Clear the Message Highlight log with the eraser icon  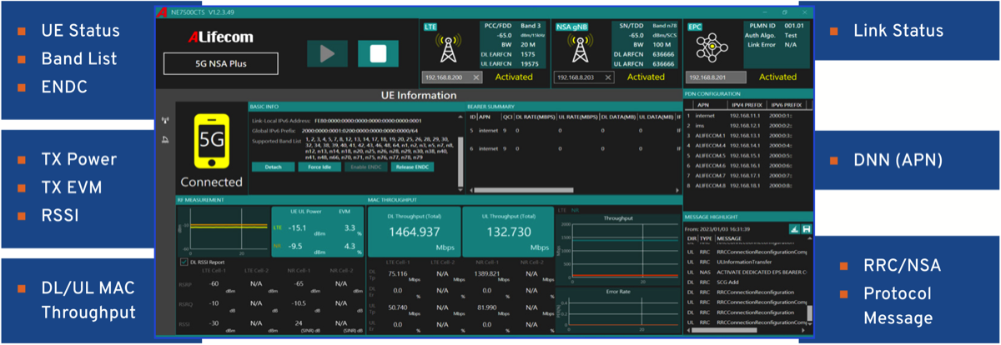(793, 228)
